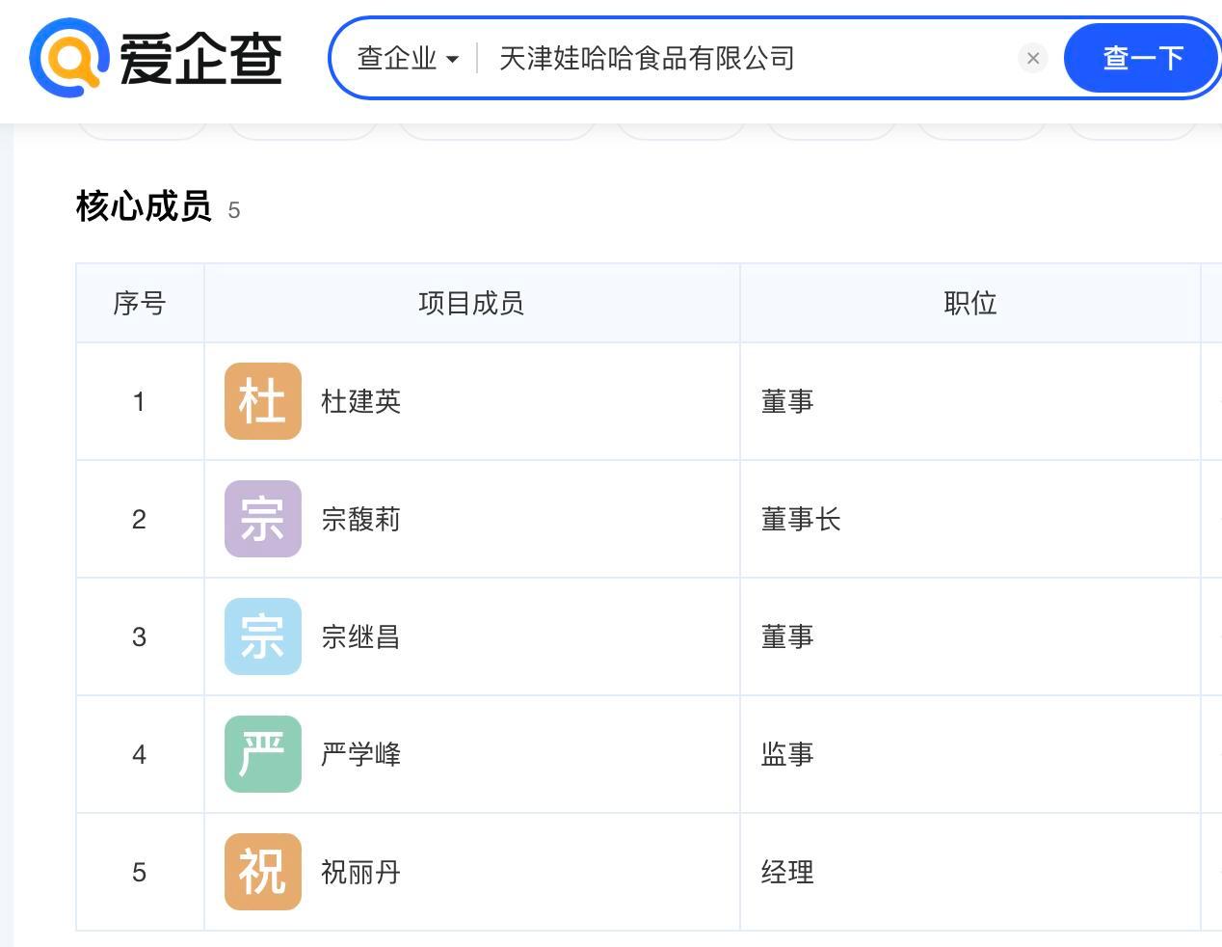This screenshot has height=947, width=1222.
Task: Open the 查企业 search type dropdown
Action: pyautogui.click(x=407, y=58)
